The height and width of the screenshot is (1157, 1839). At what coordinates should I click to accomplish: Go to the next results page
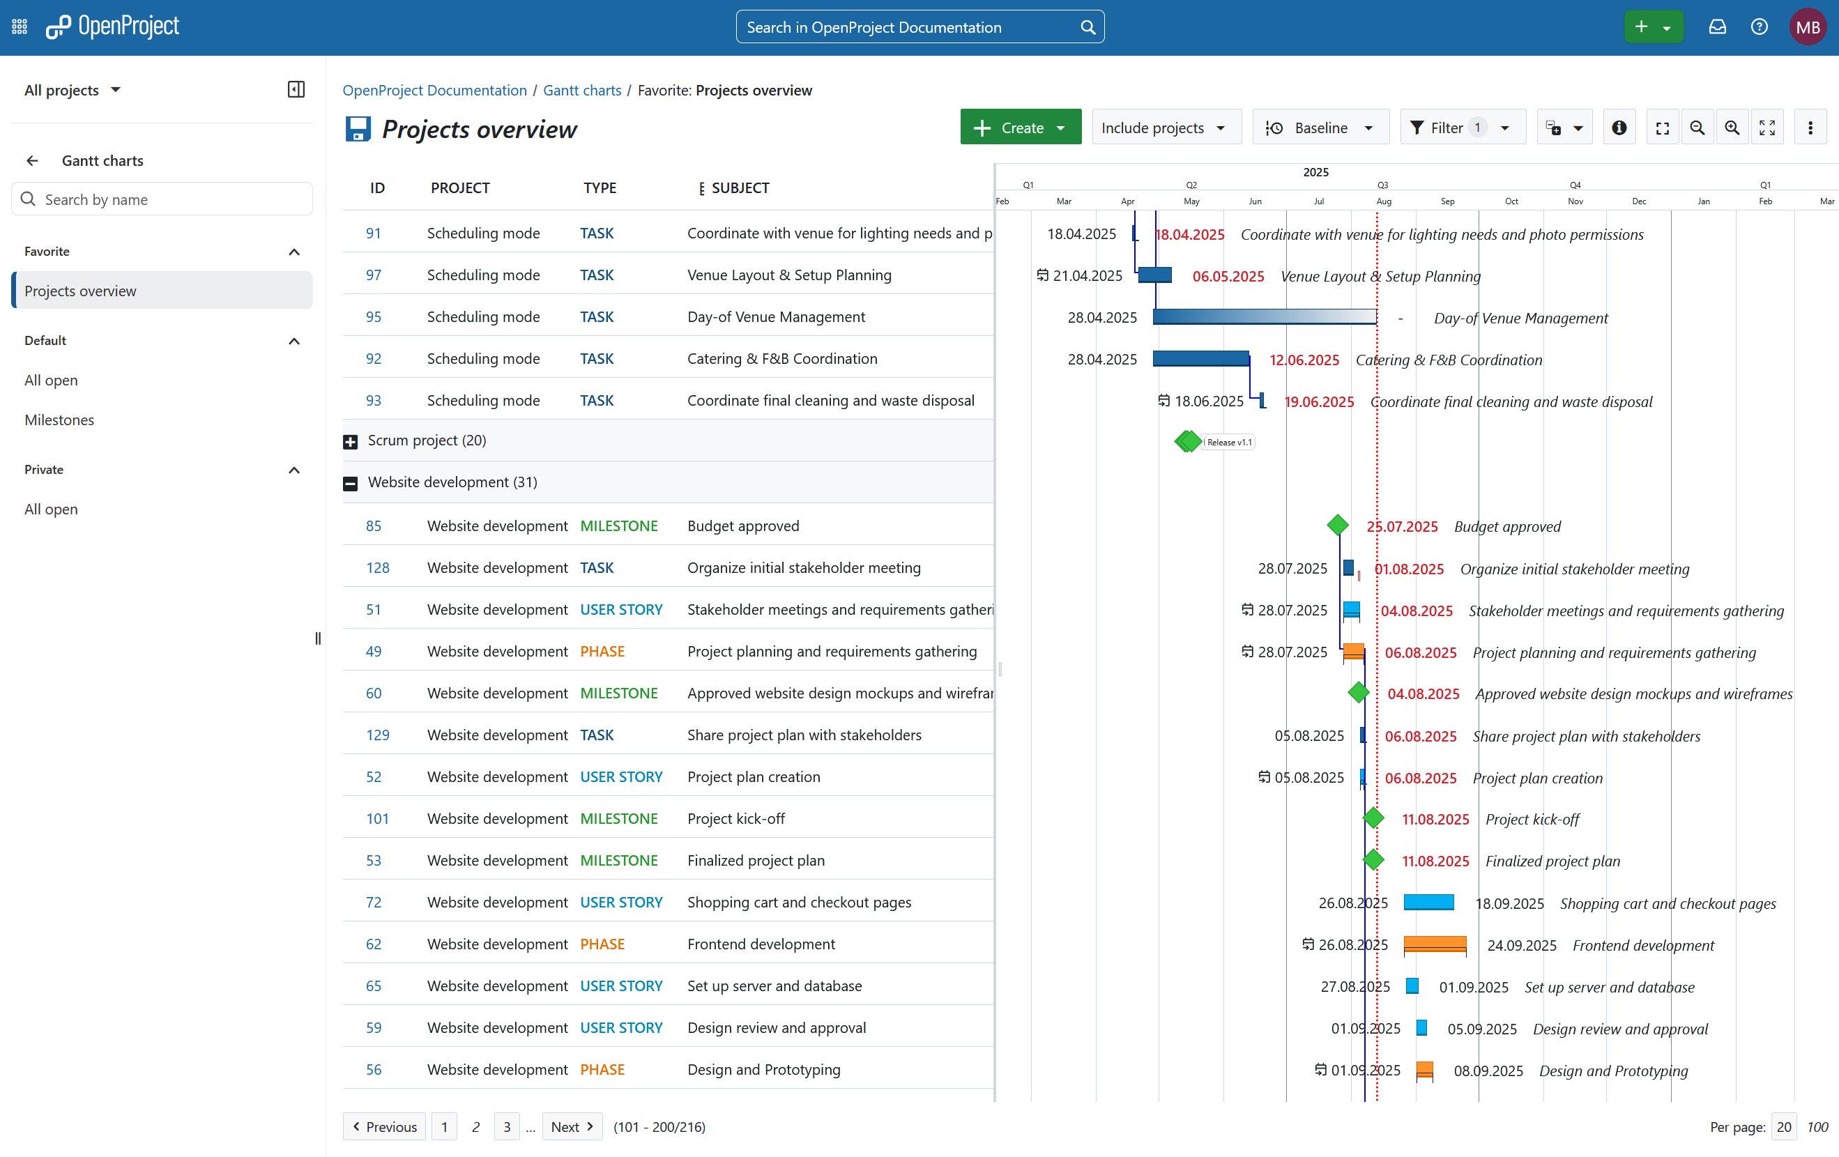click(x=571, y=1126)
